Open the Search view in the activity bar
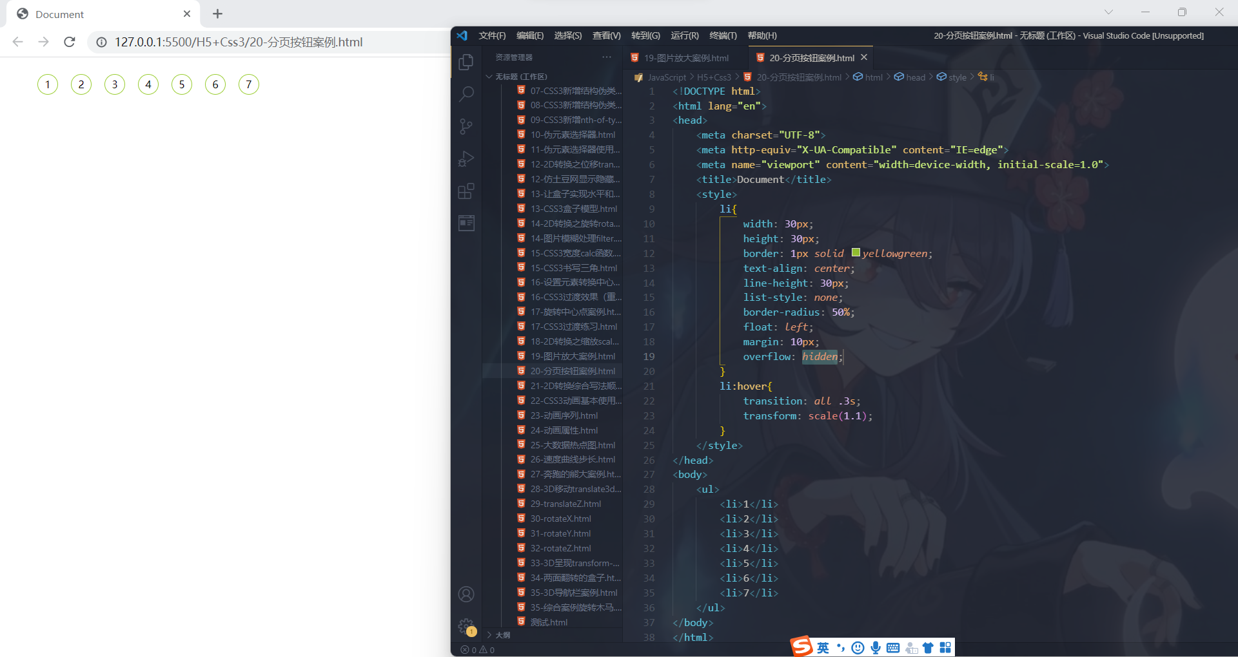1238x657 pixels. 466,93
